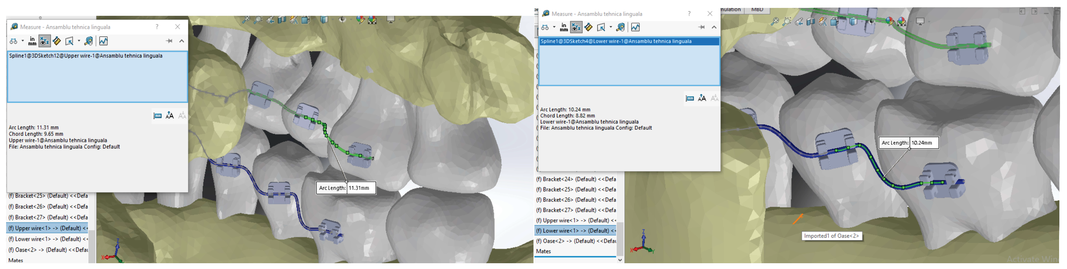Click Apply Scene icon in Lower wire viewport toolbar
1067x269 pixels.
pos(902,22)
